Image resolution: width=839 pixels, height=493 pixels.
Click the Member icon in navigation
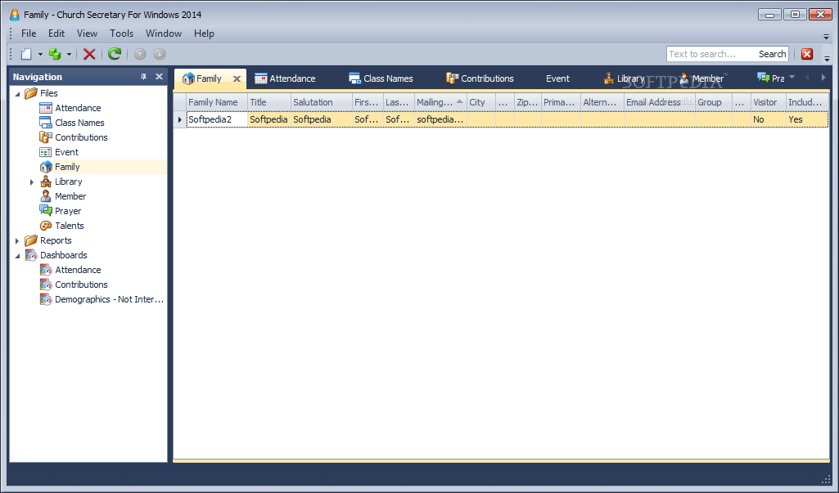(x=46, y=196)
